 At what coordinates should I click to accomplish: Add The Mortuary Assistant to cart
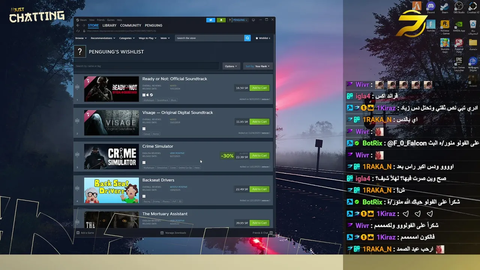pos(259,223)
